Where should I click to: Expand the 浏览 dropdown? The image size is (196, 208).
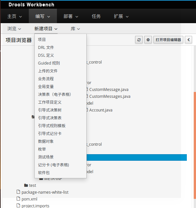[x=14, y=29]
